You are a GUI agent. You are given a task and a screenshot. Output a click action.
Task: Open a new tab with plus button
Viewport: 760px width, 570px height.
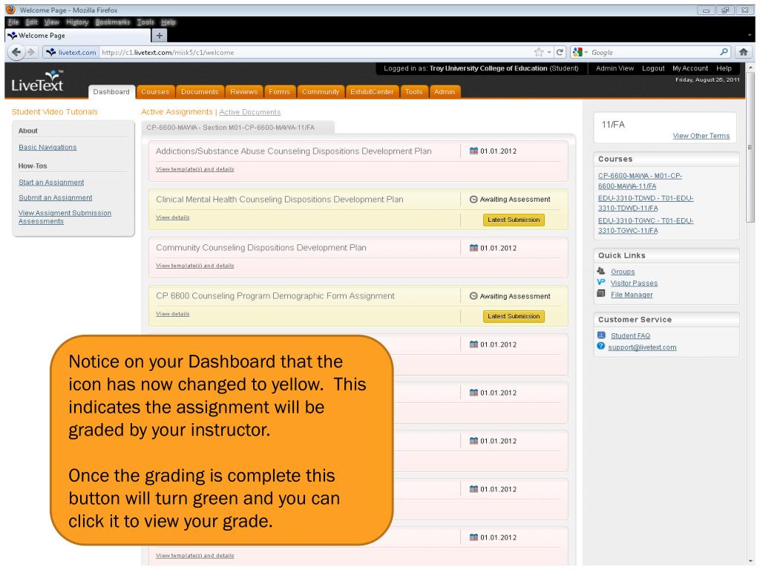[159, 36]
